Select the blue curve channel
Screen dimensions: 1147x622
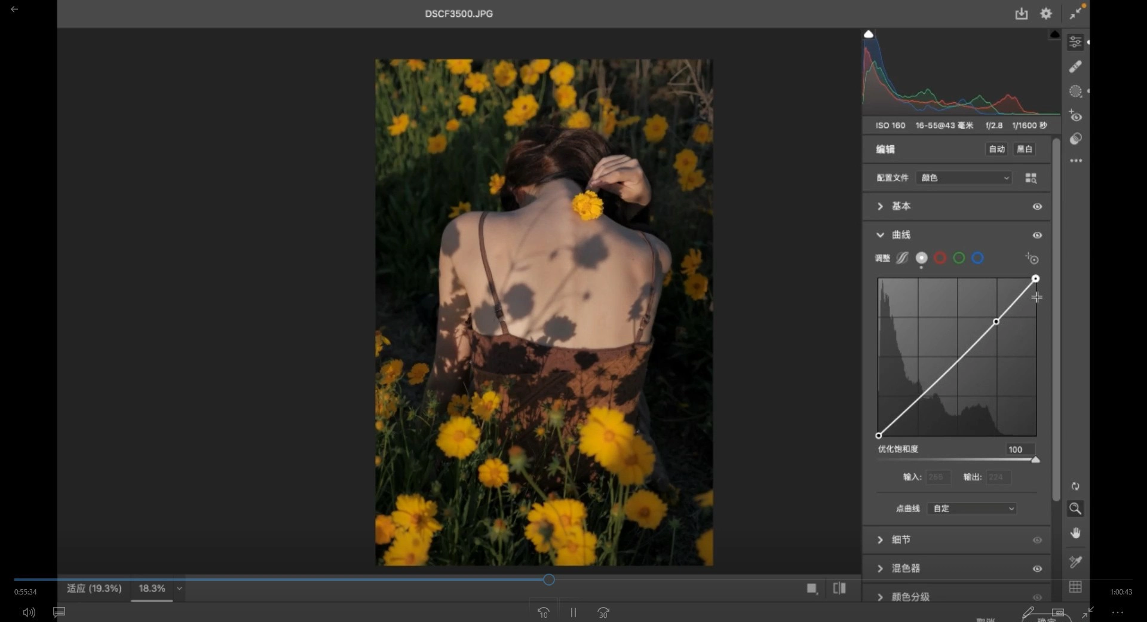[x=977, y=258]
